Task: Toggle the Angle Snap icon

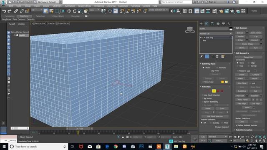Action: (x=128, y=11)
